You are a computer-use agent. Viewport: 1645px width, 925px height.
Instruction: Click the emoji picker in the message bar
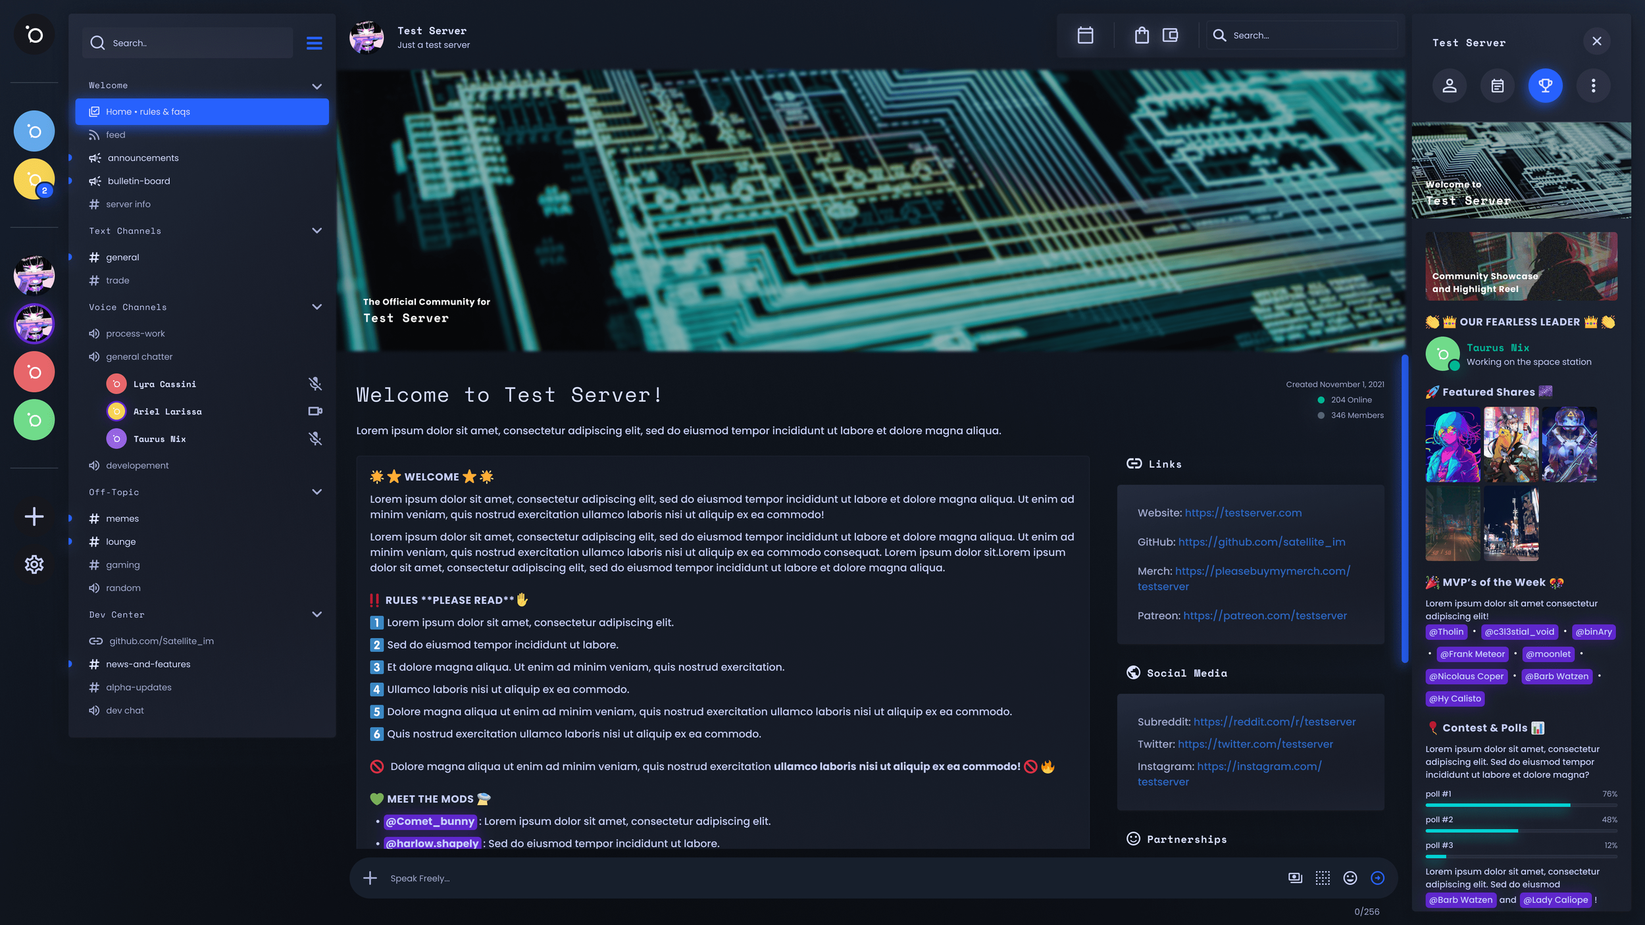1350,878
